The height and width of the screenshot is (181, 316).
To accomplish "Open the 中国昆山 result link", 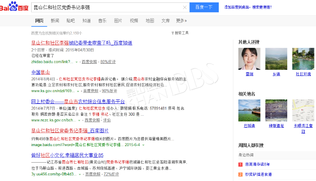I will click(x=41, y=72).
